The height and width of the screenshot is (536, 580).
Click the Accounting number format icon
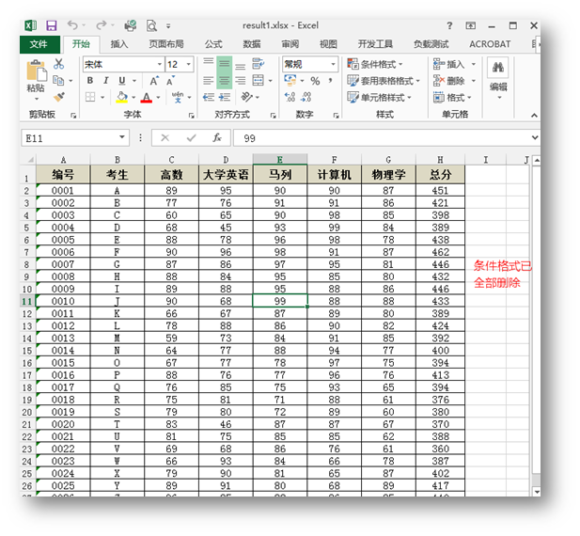point(290,80)
